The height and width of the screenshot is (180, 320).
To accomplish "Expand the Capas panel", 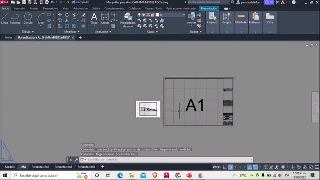I will click(x=152, y=32).
